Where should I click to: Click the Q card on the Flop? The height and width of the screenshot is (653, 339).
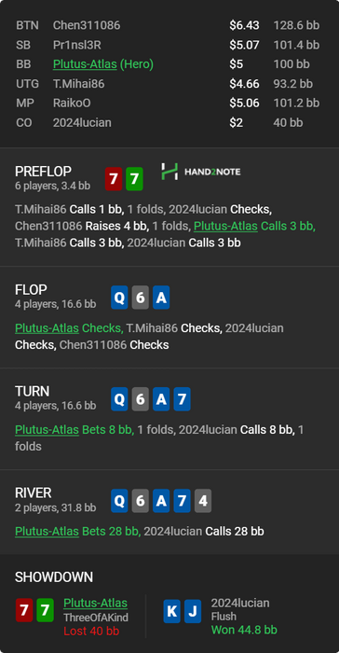tap(119, 298)
